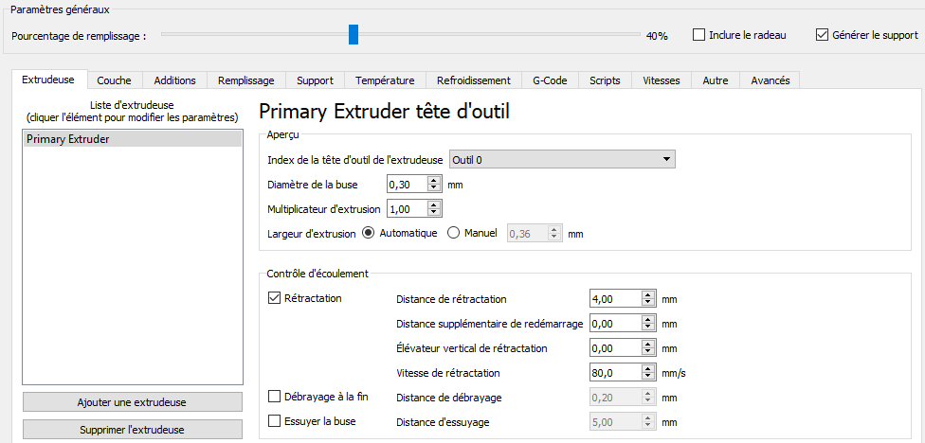Increase vertical retraction lift up arrow
The width and height of the screenshot is (925, 443).
pos(648,345)
